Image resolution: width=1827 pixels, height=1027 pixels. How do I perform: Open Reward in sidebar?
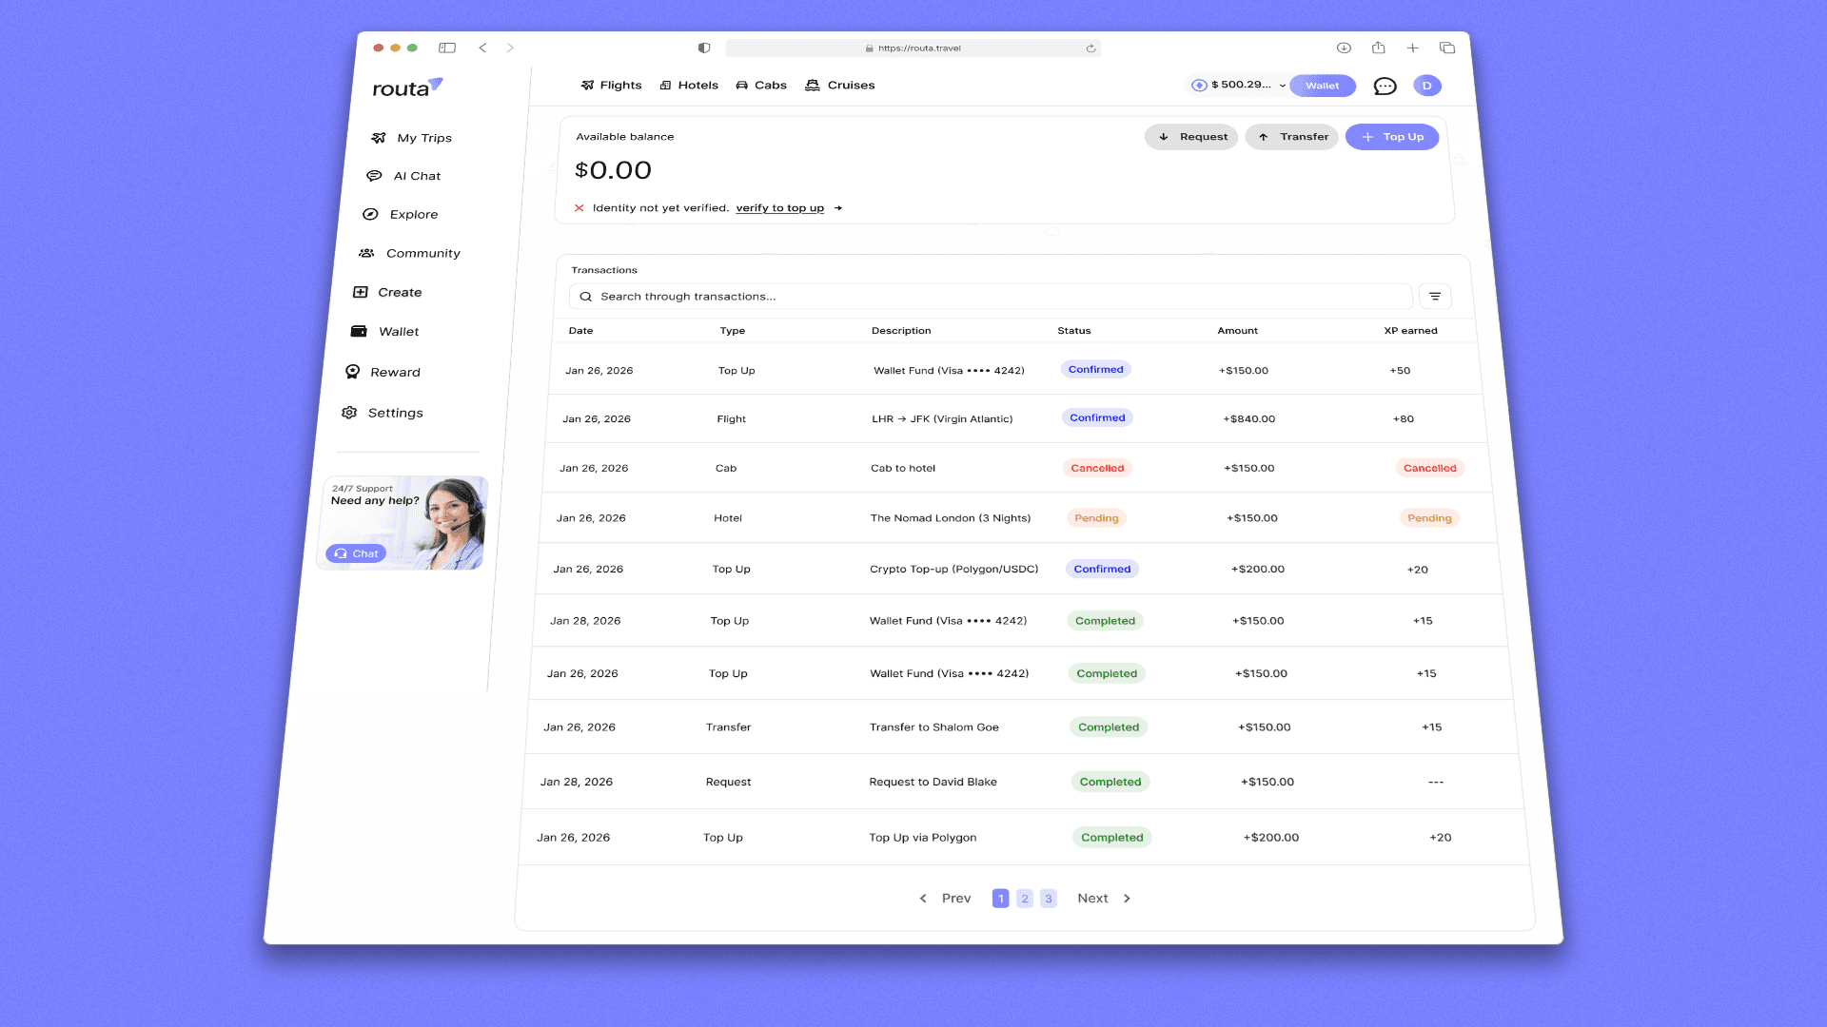pos(383,373)
